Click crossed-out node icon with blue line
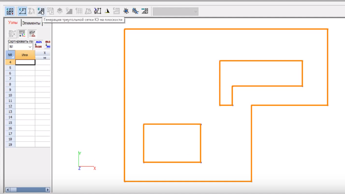 tap(135, 11)
